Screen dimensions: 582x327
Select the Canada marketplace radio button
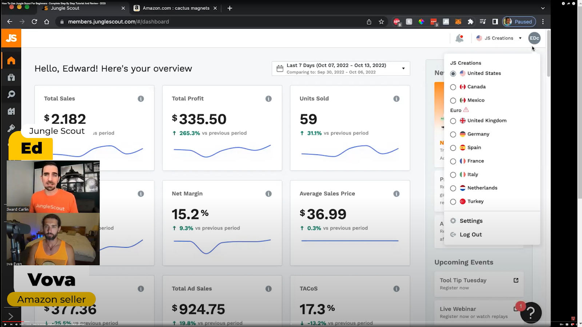click(x=453, y=87)
